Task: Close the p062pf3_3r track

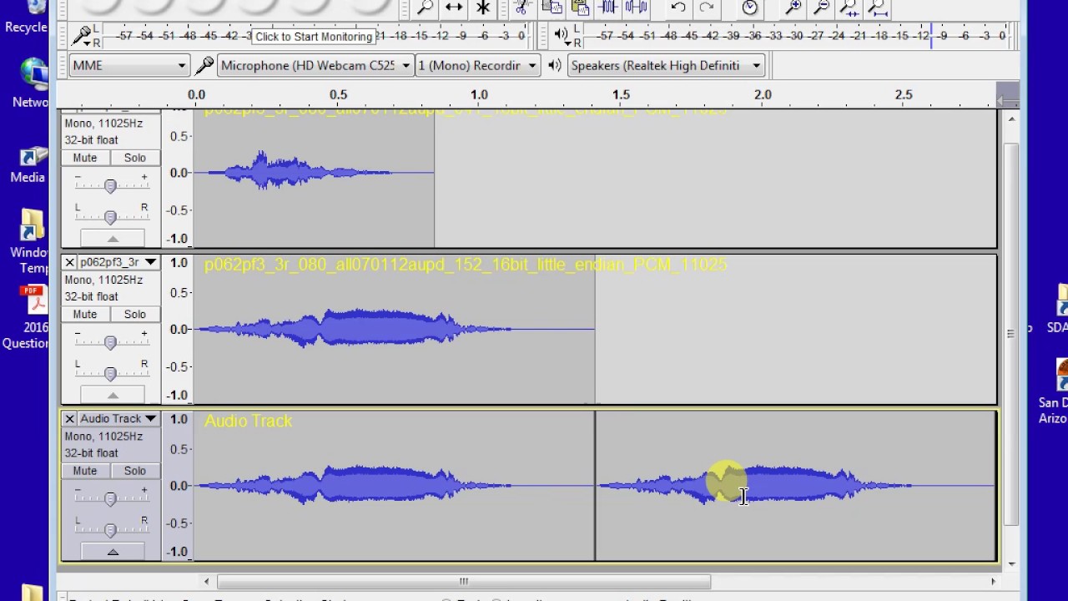Action: [70, 262]
